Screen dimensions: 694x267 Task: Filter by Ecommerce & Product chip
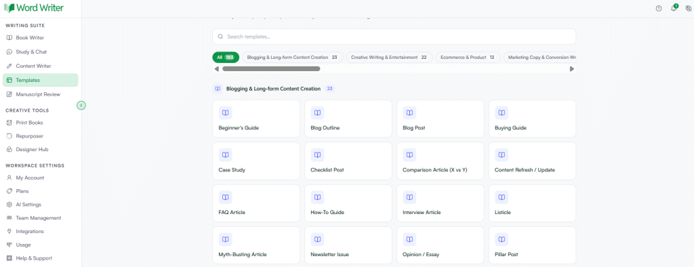pos(468,57)
